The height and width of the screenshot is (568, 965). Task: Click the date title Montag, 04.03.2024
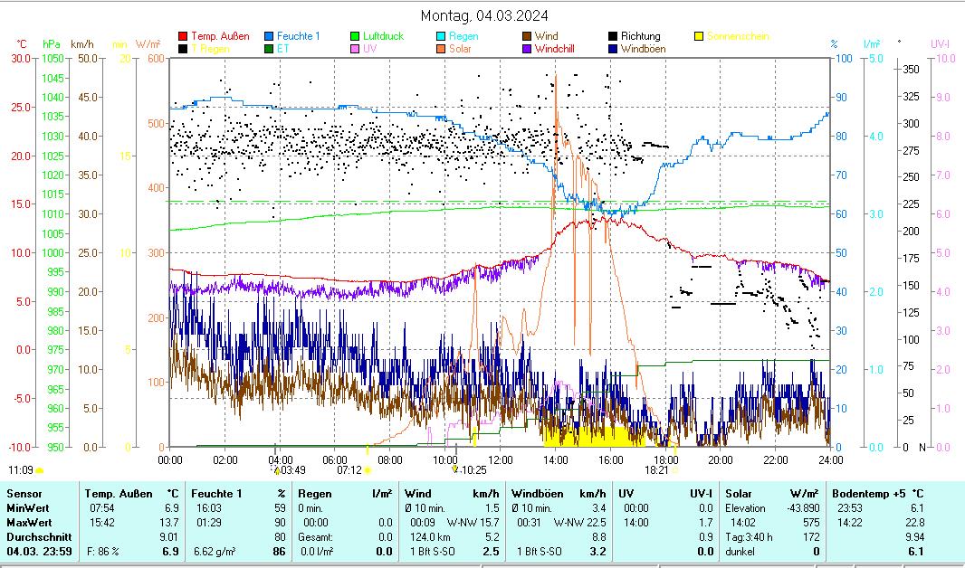pos(484,15)
